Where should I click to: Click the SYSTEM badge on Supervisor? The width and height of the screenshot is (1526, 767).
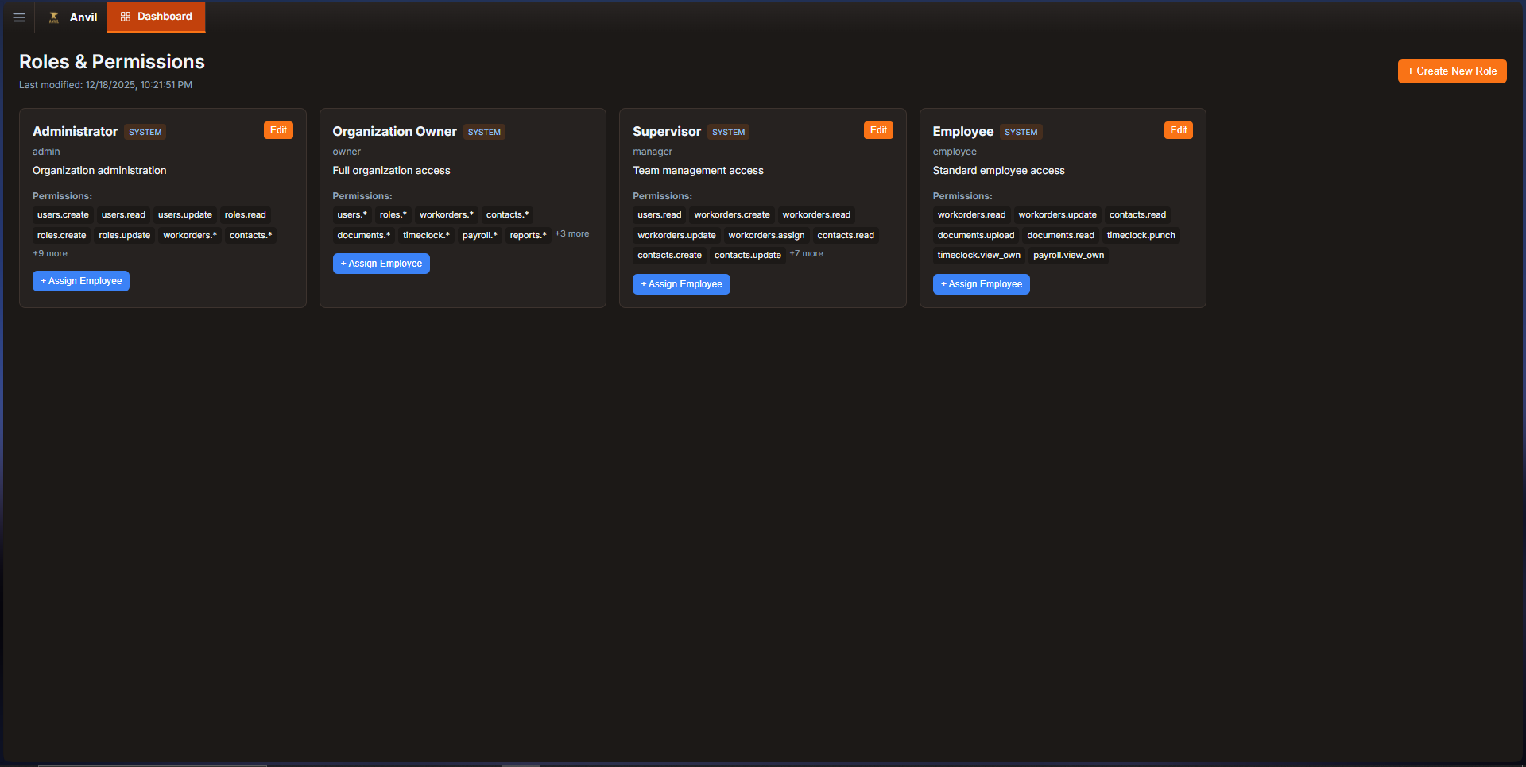728,132
